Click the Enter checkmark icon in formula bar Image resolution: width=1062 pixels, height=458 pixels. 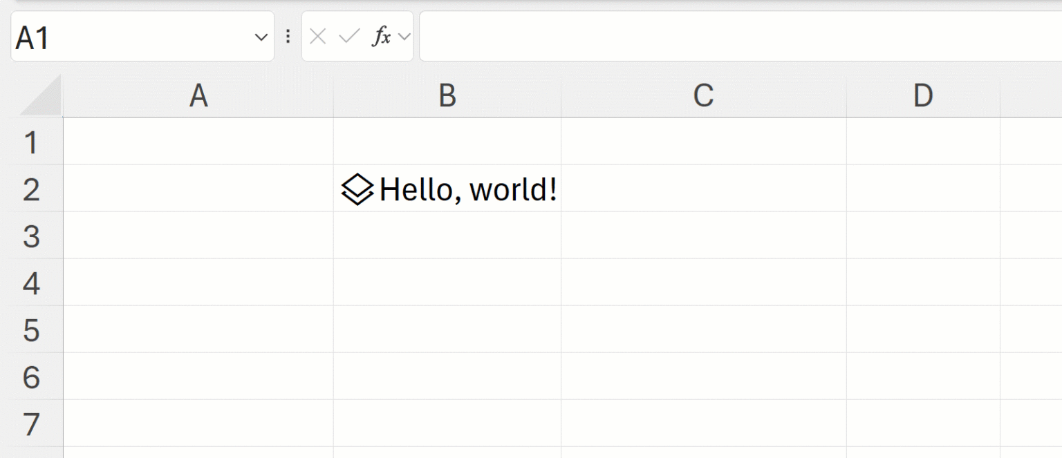349,37
